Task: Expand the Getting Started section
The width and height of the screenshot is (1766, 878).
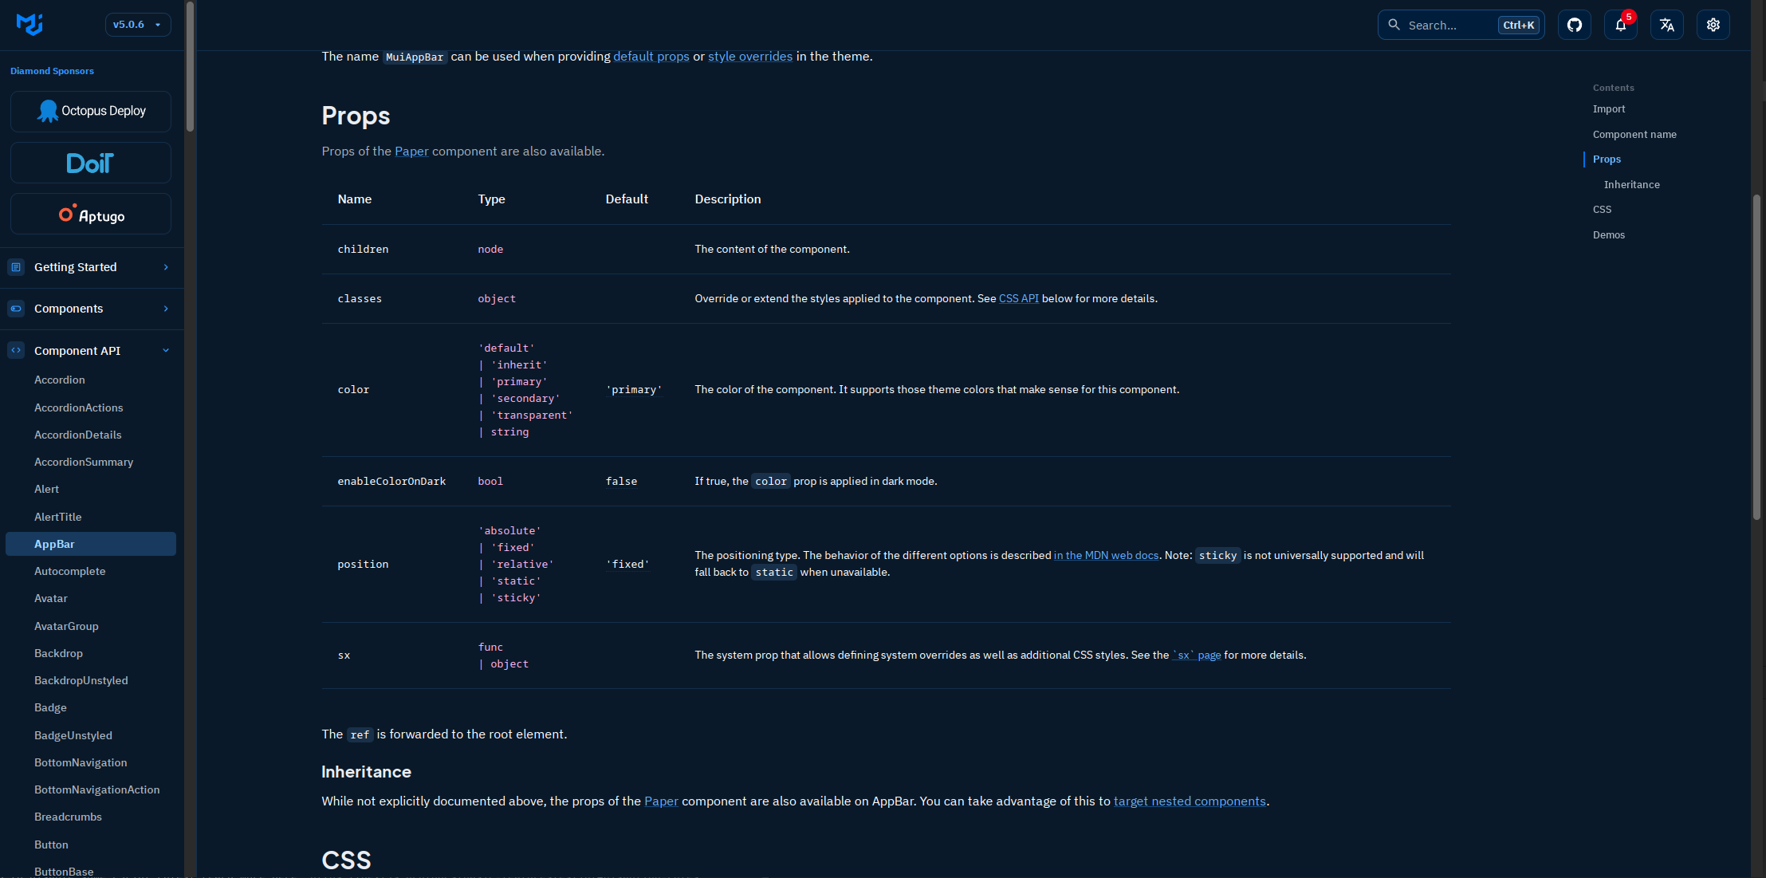Action: pos(166,267)
